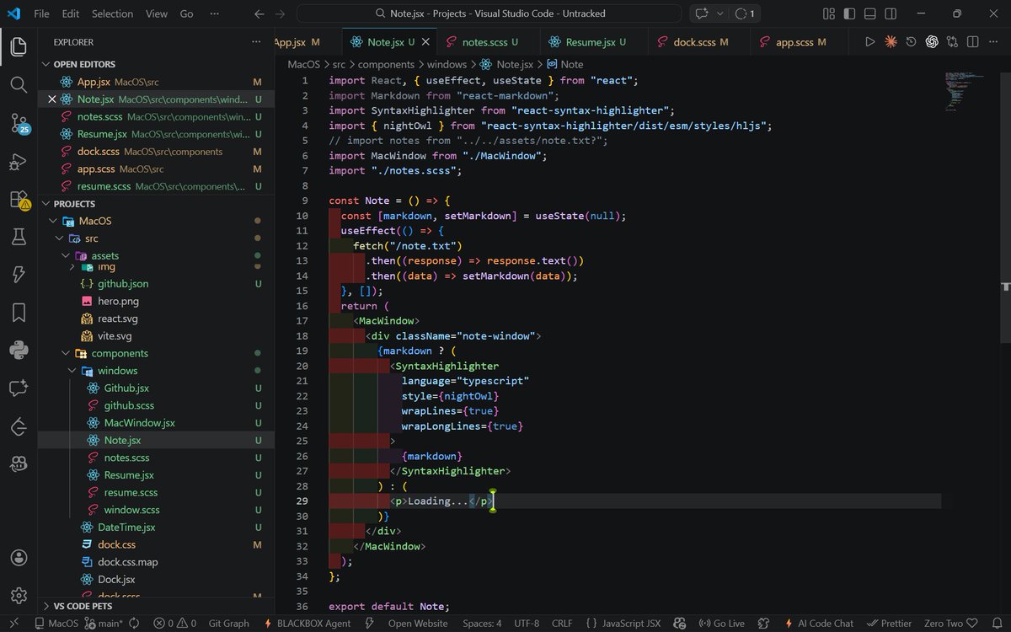Open the View menu
This screenshot has width=1011, height=632.
pos(156,13)
